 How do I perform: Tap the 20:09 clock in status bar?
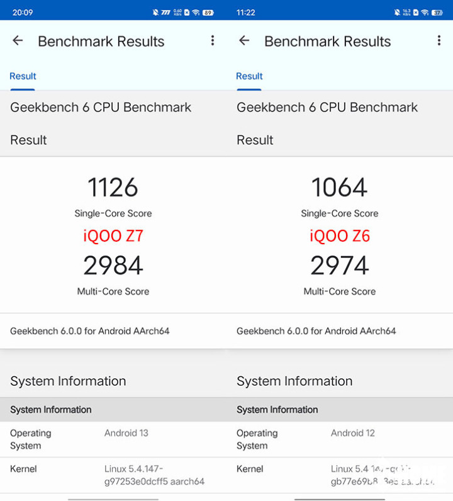pos(23,13)
